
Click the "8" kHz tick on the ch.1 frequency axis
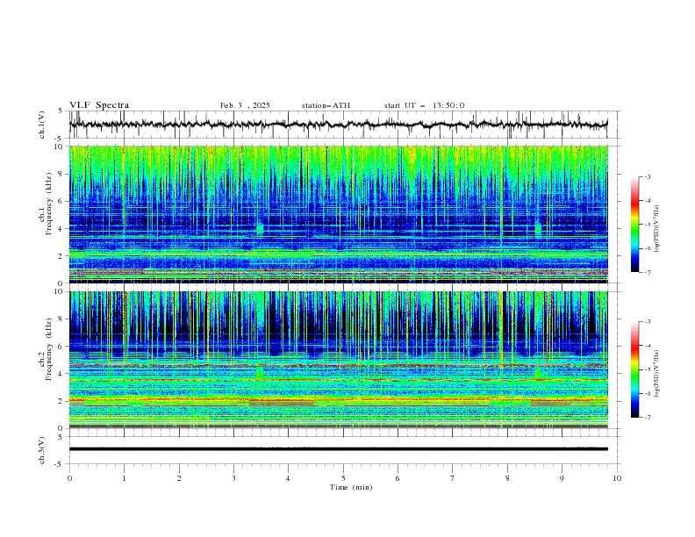pos(61,174)
